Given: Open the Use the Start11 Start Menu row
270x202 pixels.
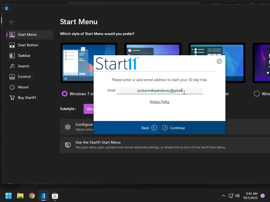Looking at the screenshot, I should pyautogui.click(x=165, y=145).
